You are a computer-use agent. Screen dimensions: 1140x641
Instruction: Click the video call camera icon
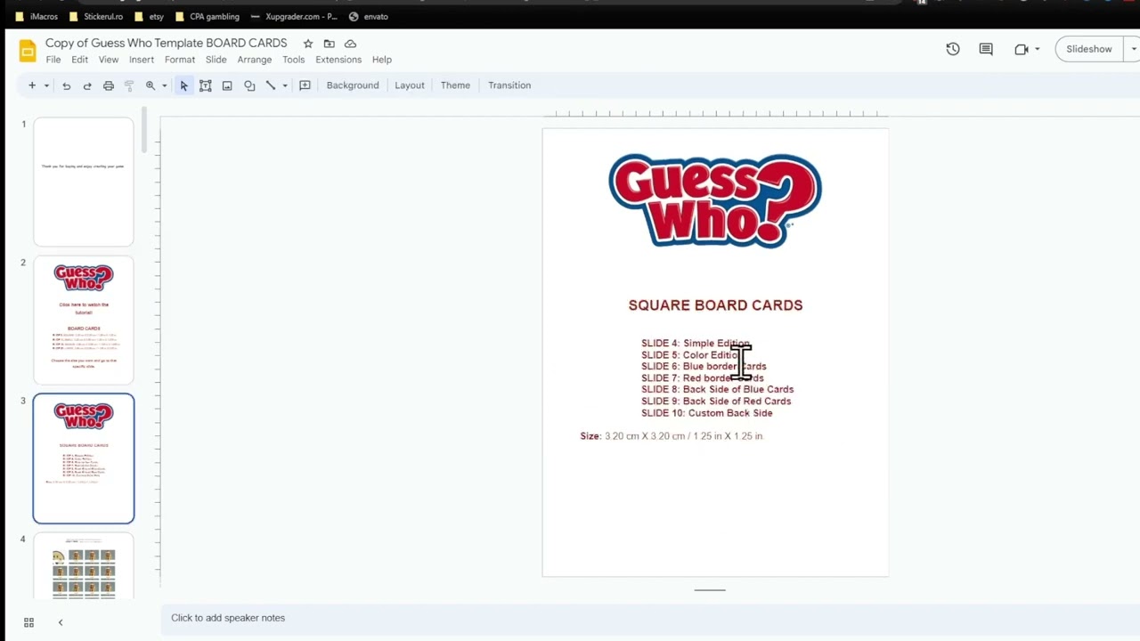pos(1022,49)
